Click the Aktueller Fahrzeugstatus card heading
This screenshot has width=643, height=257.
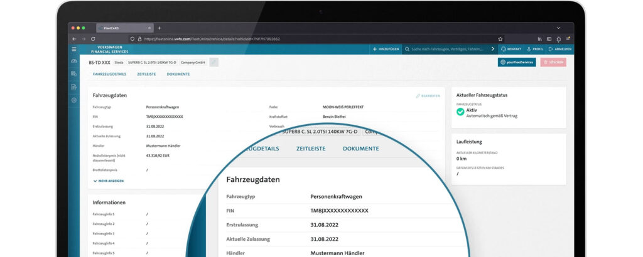click(482, 95)
